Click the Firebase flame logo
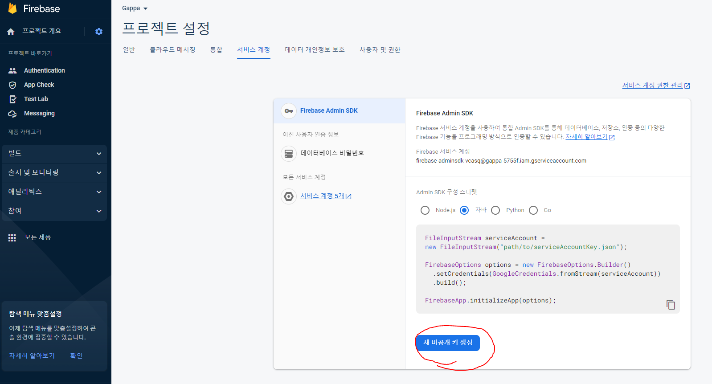The image size is (712, 384). coord(12,8)
